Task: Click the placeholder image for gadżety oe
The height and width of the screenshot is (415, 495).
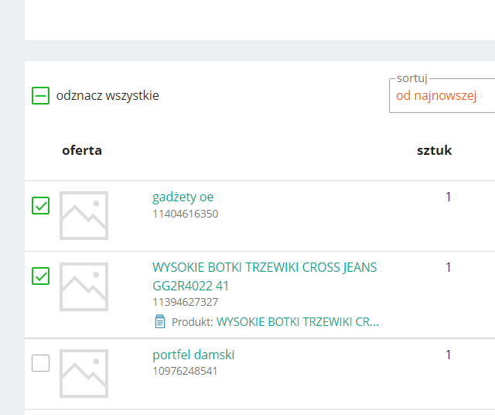Action: [x=84, y=215]
